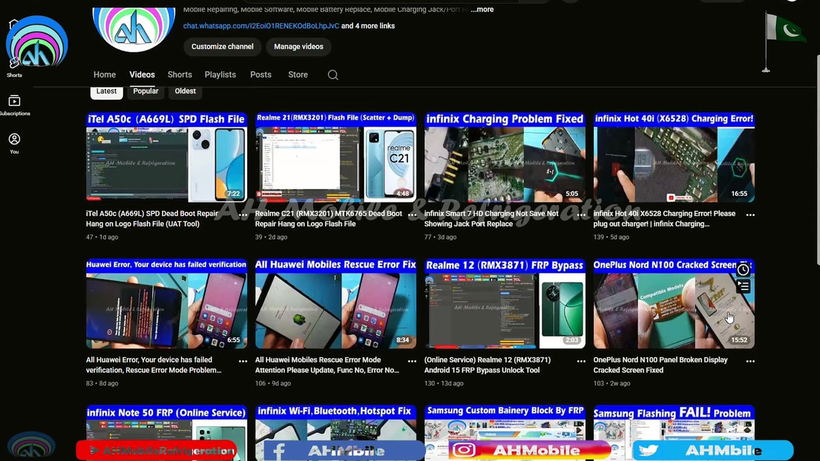Open options menu for Realme C21 video
820x461 pixels.
click(x=412, y=214)
